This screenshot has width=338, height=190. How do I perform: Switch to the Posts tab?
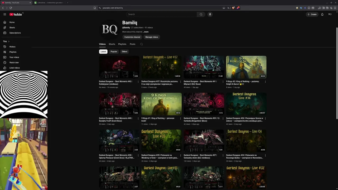133,44
